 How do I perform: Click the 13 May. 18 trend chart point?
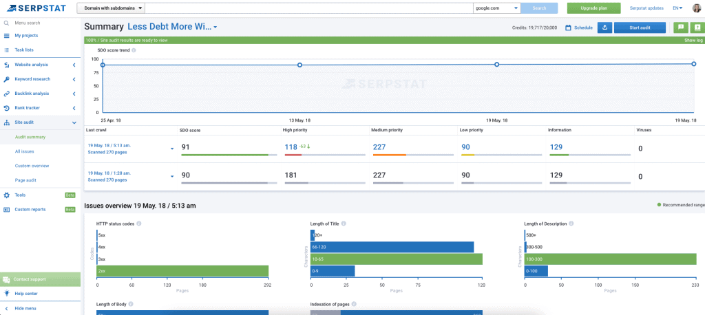click(299, 65)
